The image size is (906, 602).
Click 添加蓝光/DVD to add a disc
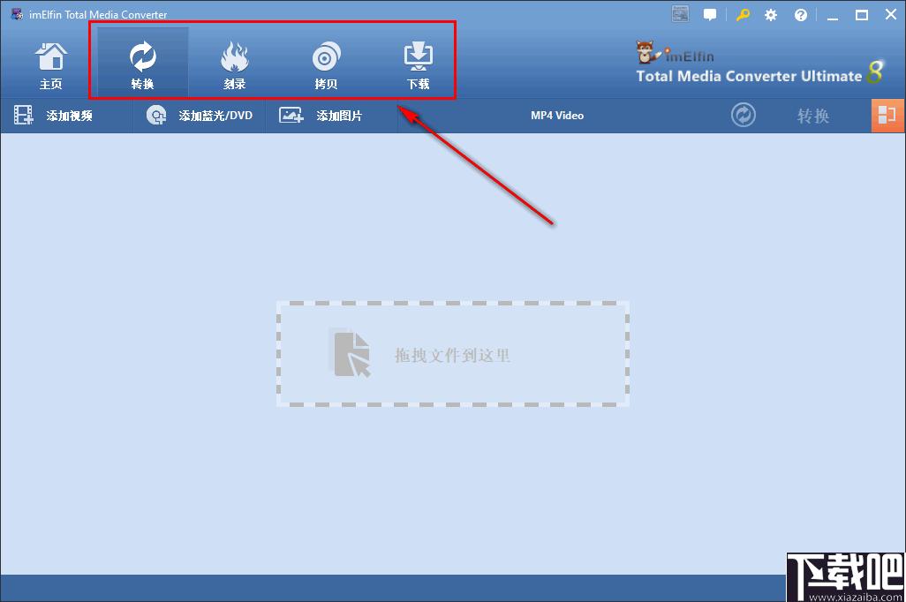(x=200, y=116)
